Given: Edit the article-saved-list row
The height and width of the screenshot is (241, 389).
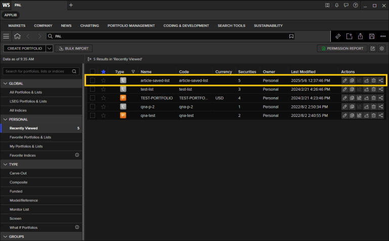Looking at the screenshot, I should point(344,81).
